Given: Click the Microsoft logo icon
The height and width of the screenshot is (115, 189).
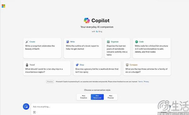Looking at the screenshot, I should [x=3, y=6].
